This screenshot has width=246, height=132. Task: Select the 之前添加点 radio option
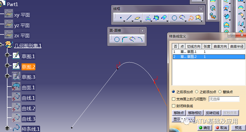197,92
